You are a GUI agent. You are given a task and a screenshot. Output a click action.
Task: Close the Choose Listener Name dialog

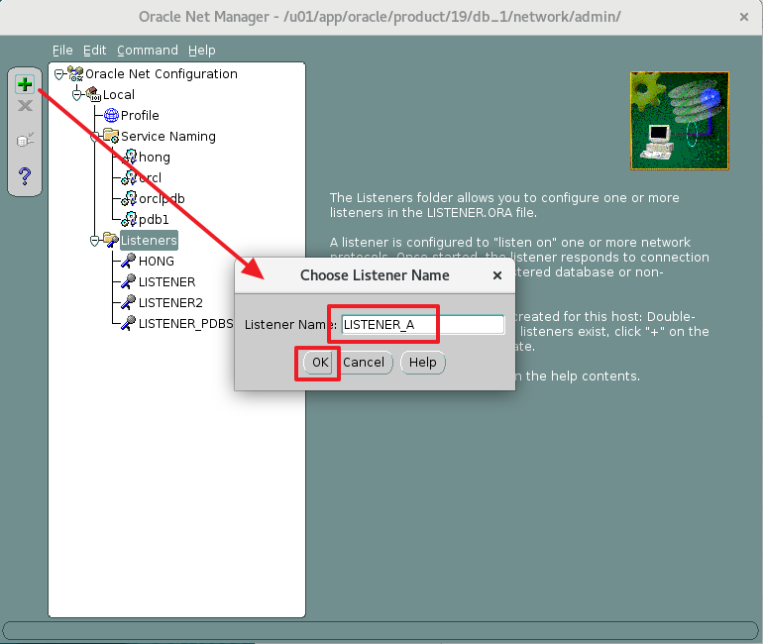tap(496, 275)
